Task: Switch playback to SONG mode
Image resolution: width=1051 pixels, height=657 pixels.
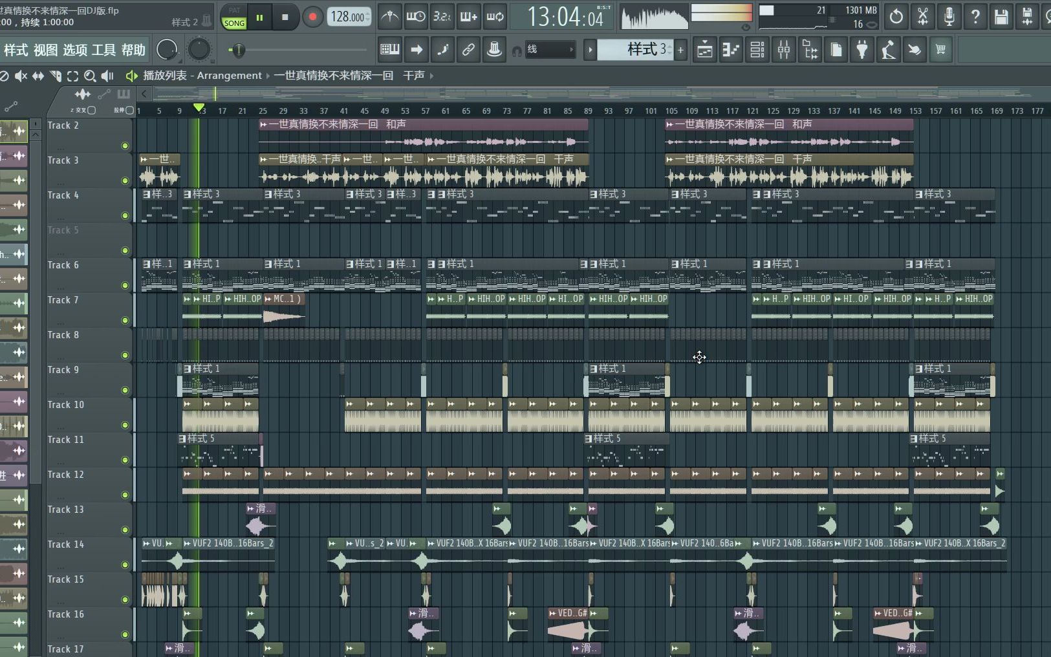Action: (x=234, y=23)
